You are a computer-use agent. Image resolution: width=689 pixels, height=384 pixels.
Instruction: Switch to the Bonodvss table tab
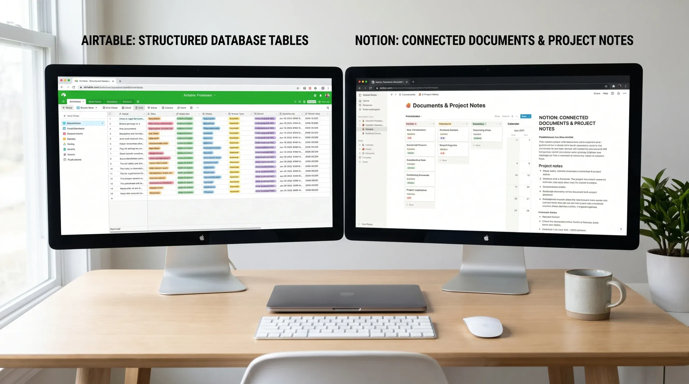112,102
